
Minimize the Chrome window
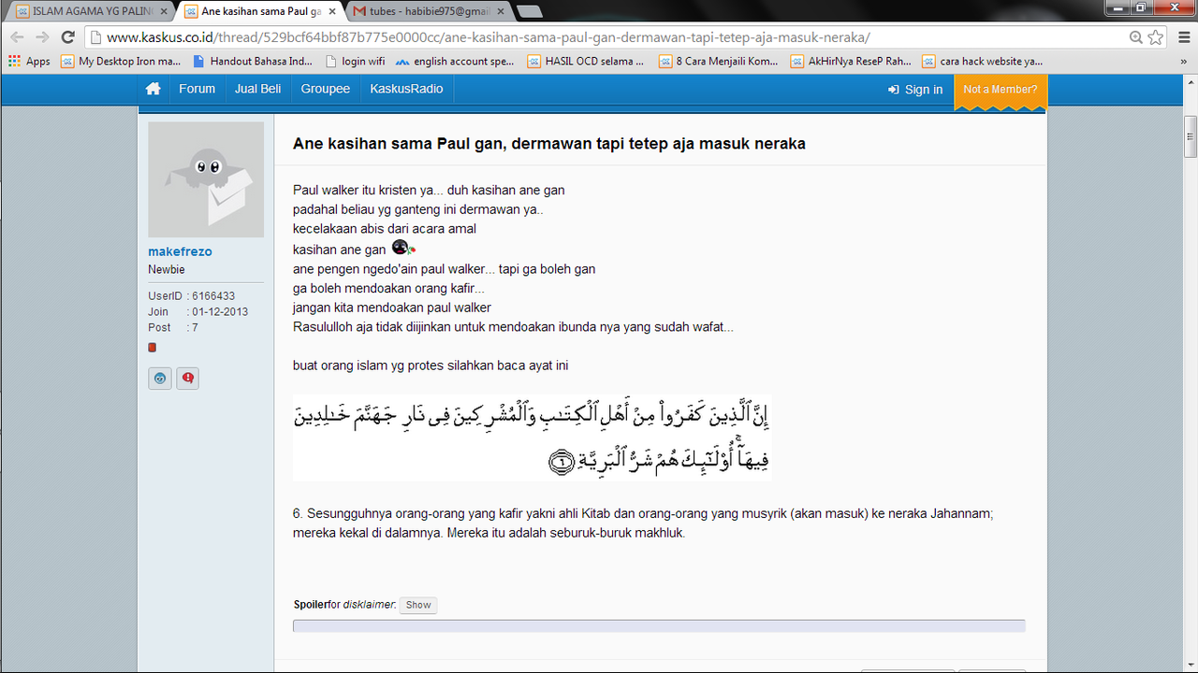tap(1117, 7)
